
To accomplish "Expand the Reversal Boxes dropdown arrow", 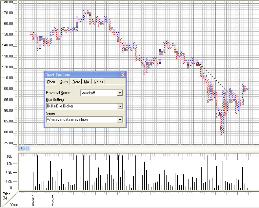I will pyautogui.click(x=120, y=93).
